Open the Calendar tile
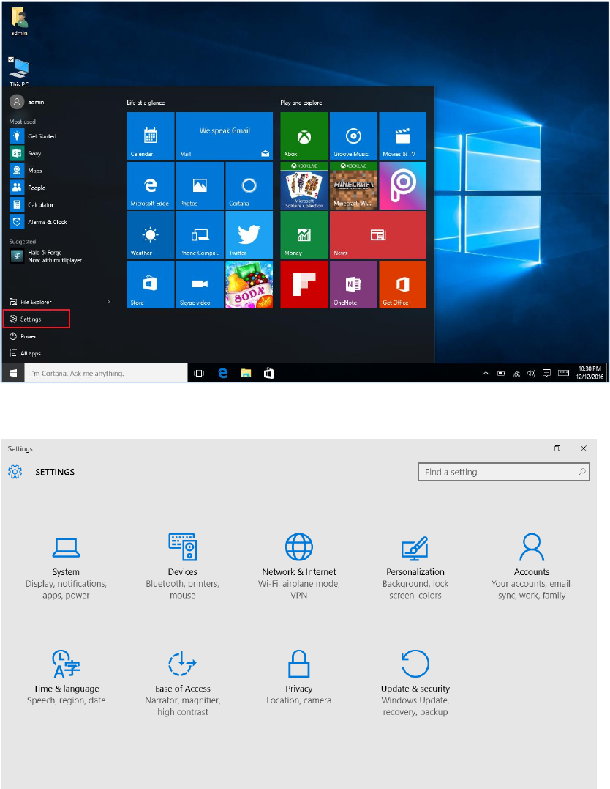Image resolution: width=610 pixels, height=789 pixels. [x=150, y=136]
